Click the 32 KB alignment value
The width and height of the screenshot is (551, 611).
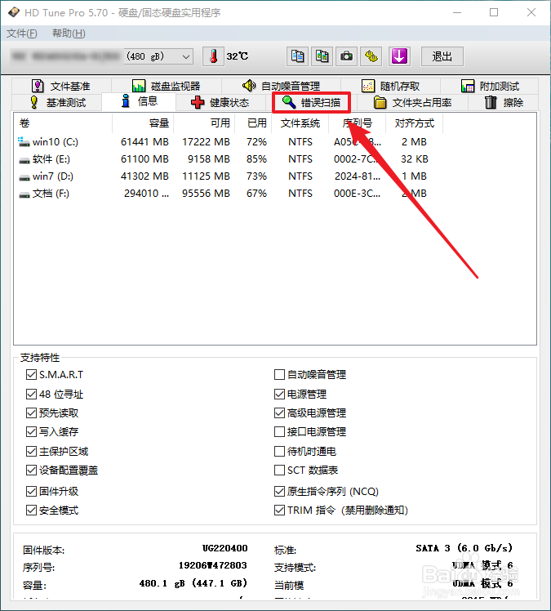click(x=415, y=159)
